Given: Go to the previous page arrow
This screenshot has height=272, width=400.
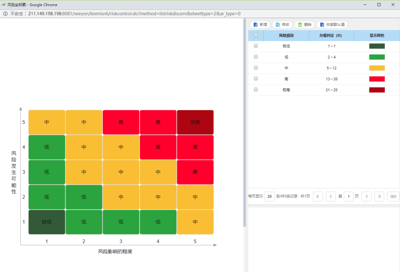Looking at the screenshot, I should click(x=330, y=196).
